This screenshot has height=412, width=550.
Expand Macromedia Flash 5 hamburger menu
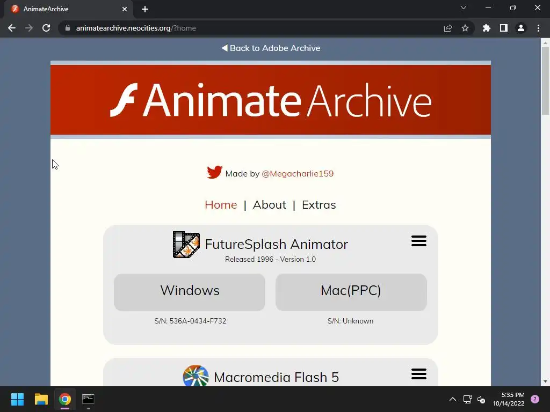pyautogui.click(x=419, y=374)
